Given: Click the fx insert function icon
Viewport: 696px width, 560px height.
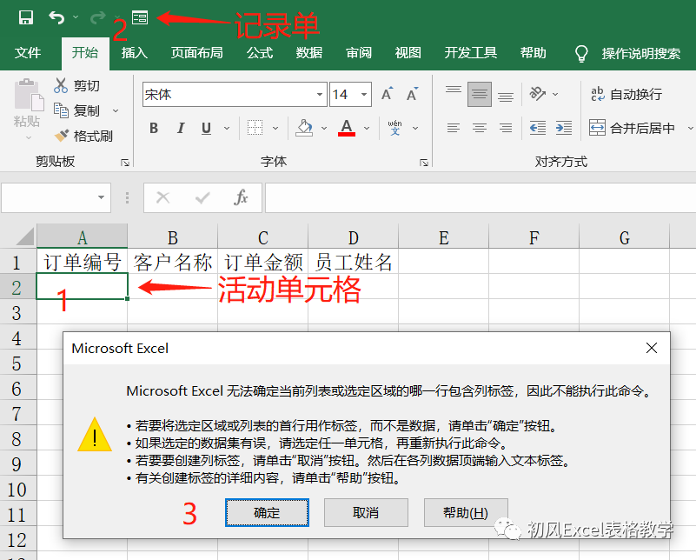Looking at the screenshot, I should pos(241,197).
